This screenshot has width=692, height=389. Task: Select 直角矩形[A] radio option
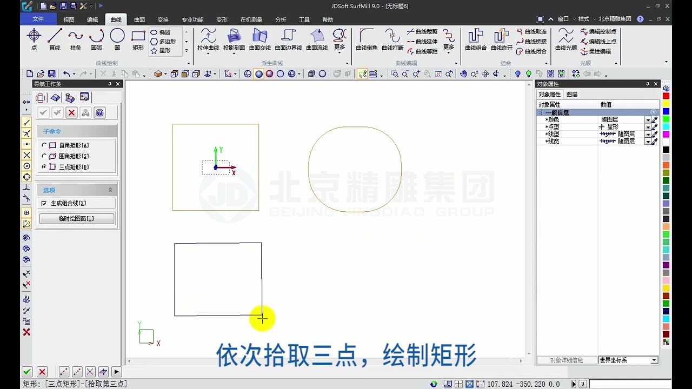65,145
